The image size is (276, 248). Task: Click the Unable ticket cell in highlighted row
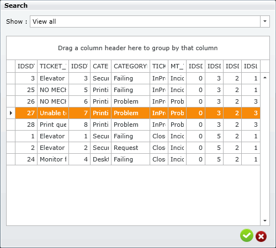(53, 113)
